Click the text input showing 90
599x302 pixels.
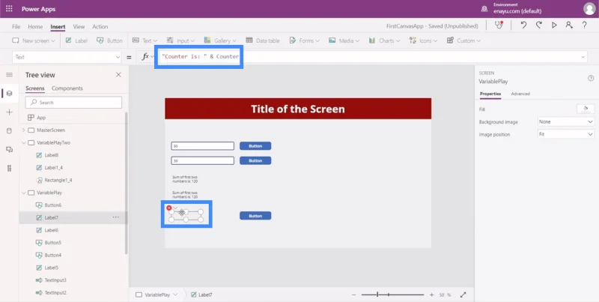tap(202, 146)
